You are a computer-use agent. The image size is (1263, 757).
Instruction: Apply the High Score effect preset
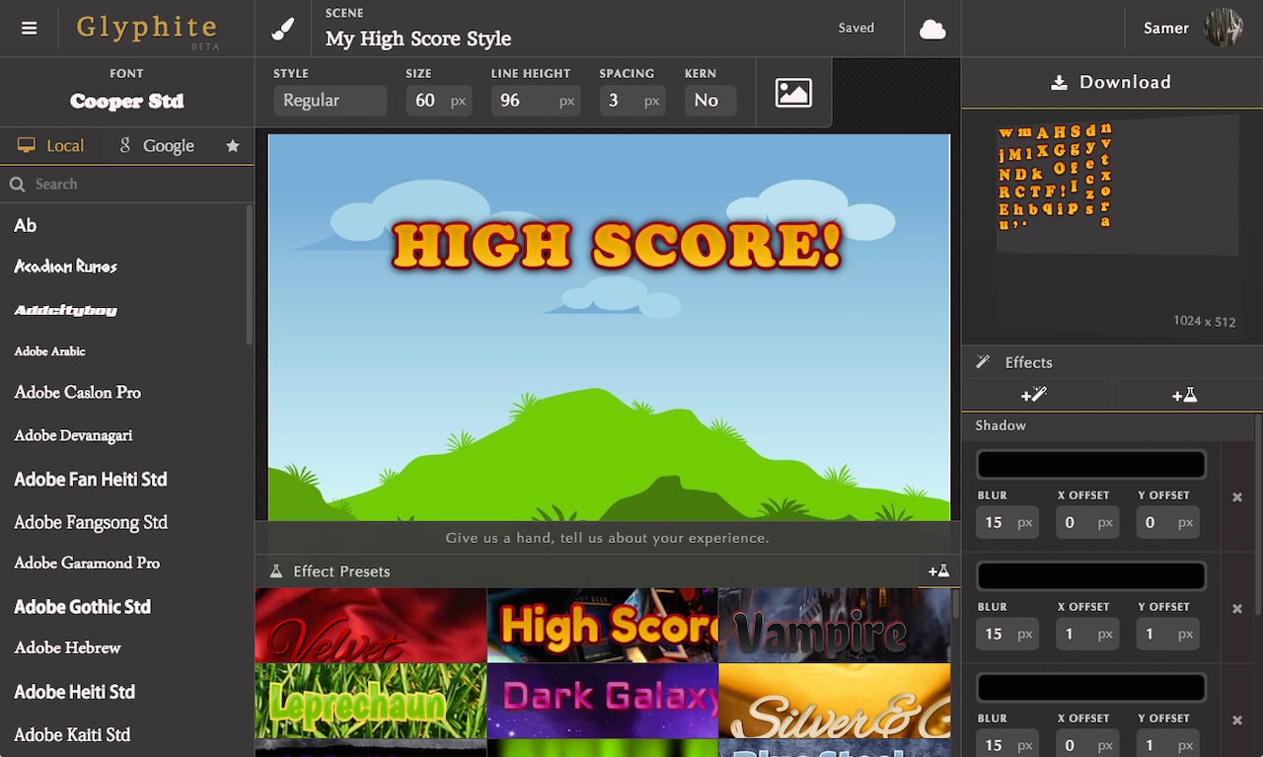602,626
